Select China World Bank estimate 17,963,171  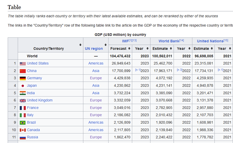pos(163,71)
